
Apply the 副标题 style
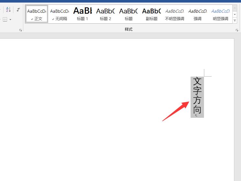pos(151,14)
